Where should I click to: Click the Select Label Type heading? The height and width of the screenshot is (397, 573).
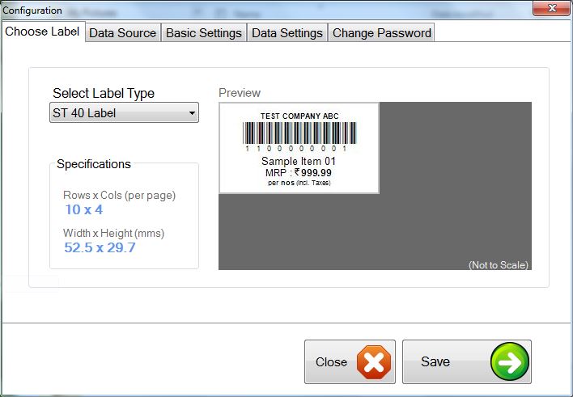104,94
